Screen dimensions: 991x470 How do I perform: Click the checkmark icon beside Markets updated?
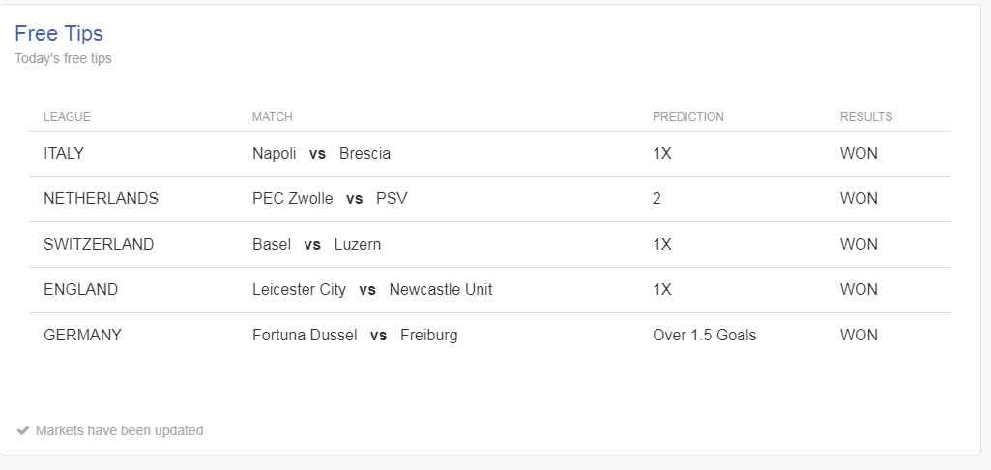[23, 430]
